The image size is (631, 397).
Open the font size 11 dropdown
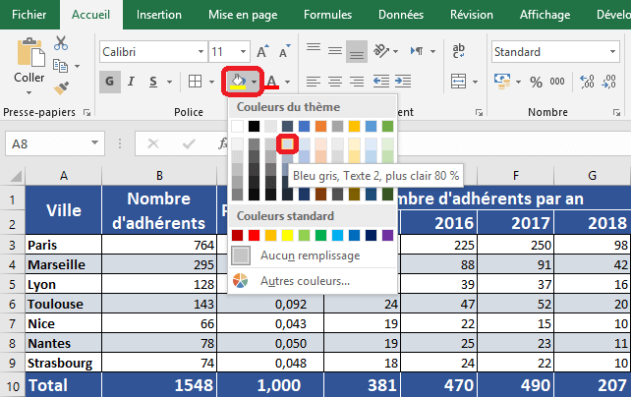click(229, 51)
